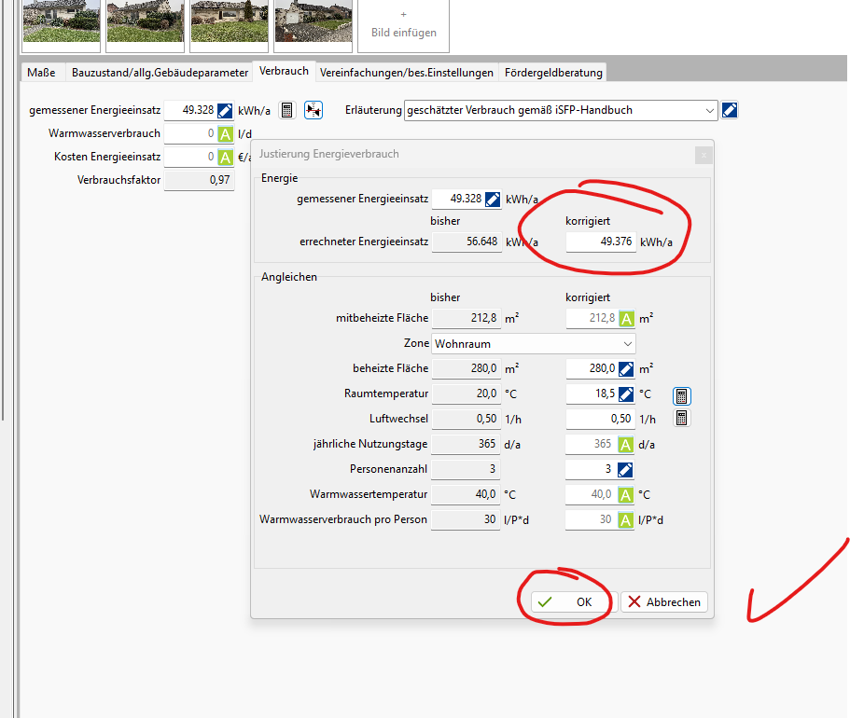850x718 pixels.
Task: Click the red-arrow adjustment icon beside the Verbrauch tab calculator
Action: coord(314,110)
